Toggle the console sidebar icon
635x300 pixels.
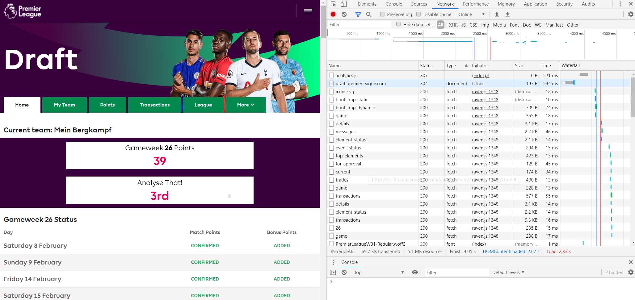click(x=333, y=272)
